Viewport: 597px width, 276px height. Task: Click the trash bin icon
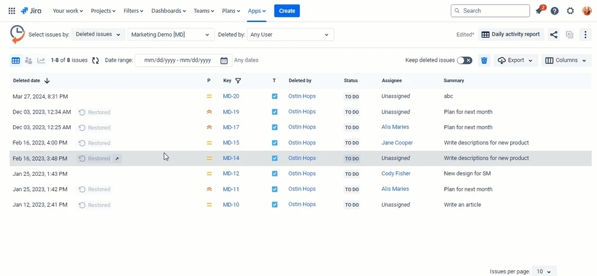pos(484,61)
